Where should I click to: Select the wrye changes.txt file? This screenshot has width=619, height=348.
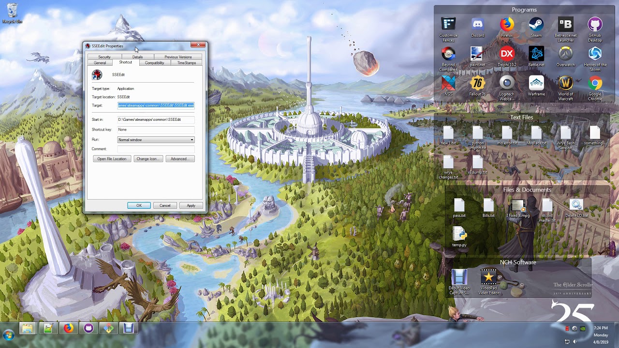pos(448,167)
